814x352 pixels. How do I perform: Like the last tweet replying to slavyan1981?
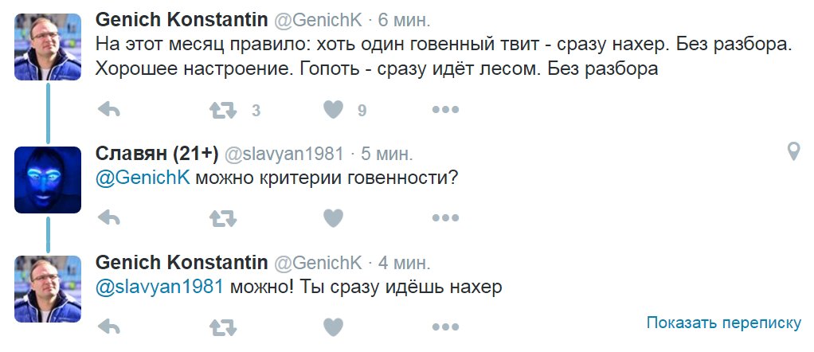(x=335, y=327)
